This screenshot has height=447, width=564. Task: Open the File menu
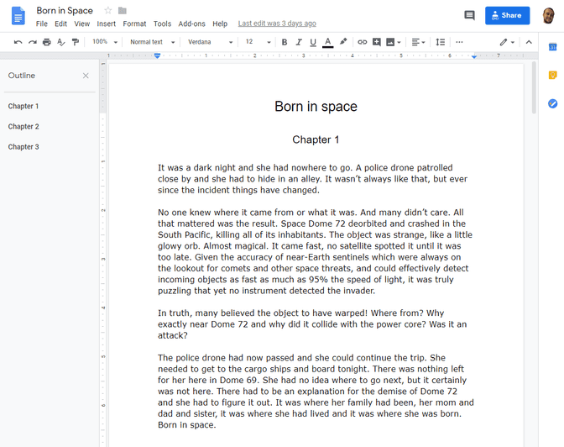pyautogui.click(x=42, y=24)
